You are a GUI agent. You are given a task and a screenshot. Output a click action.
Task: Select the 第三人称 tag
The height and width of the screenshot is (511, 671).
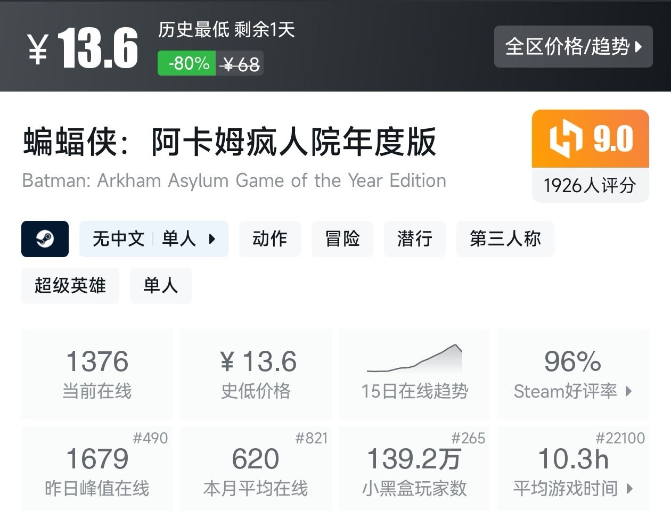(504, 239)
